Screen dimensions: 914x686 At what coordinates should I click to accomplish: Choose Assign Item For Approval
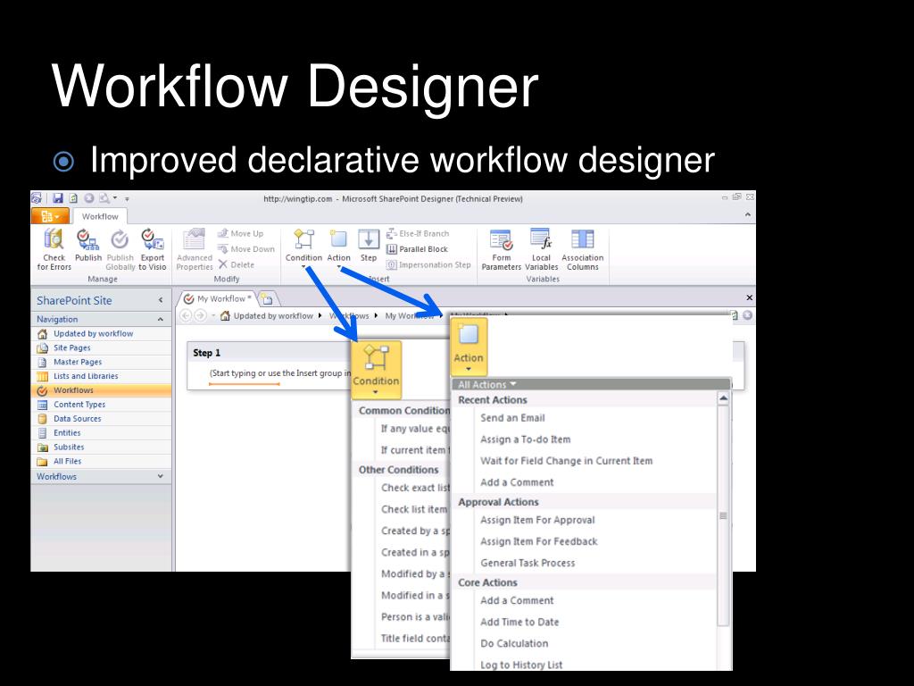pyautogui.click(x=537, y=520)
